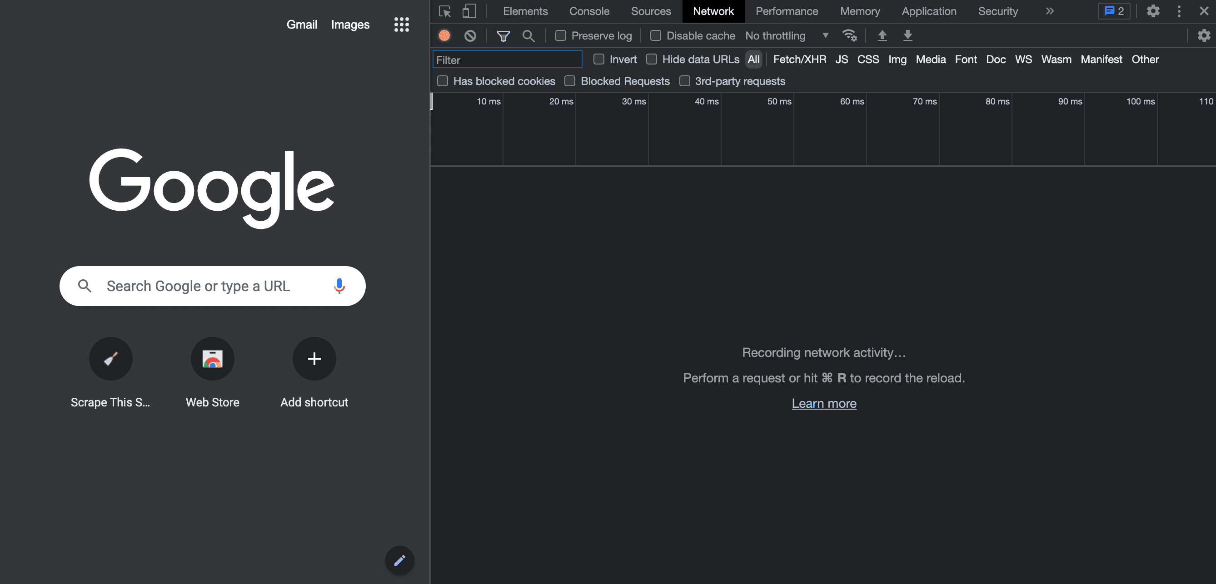Screen dimensions: 1216x584
Task: Toggle the device toolbar icon
Action: [x=469, y=11]
